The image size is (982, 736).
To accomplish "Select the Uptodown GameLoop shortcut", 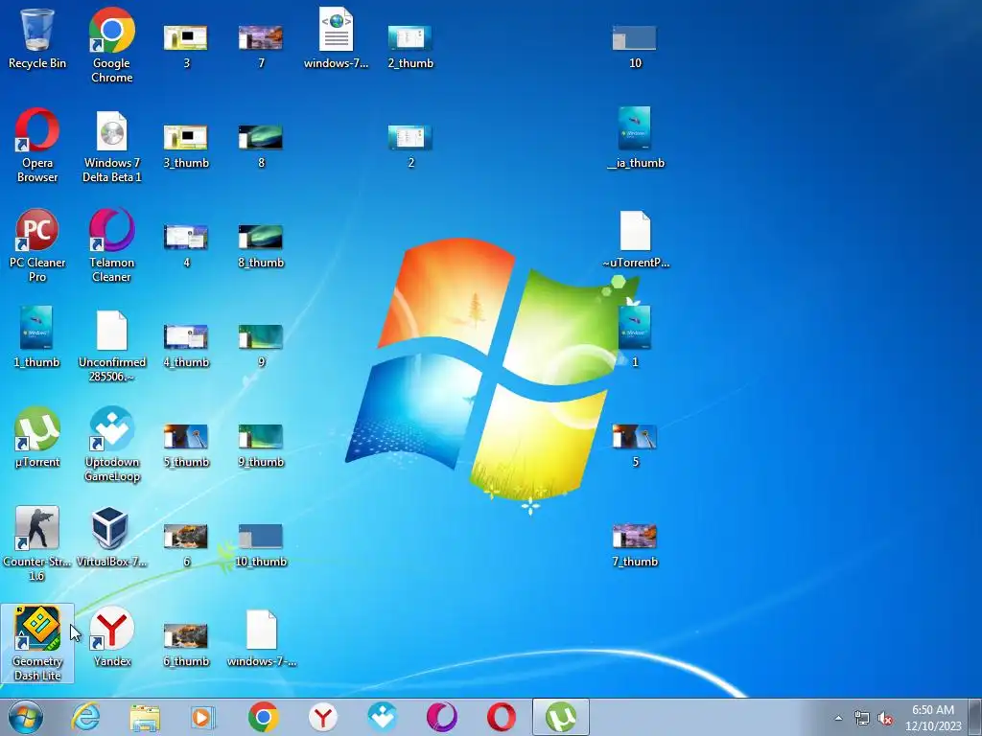I will tap(111, 445).
